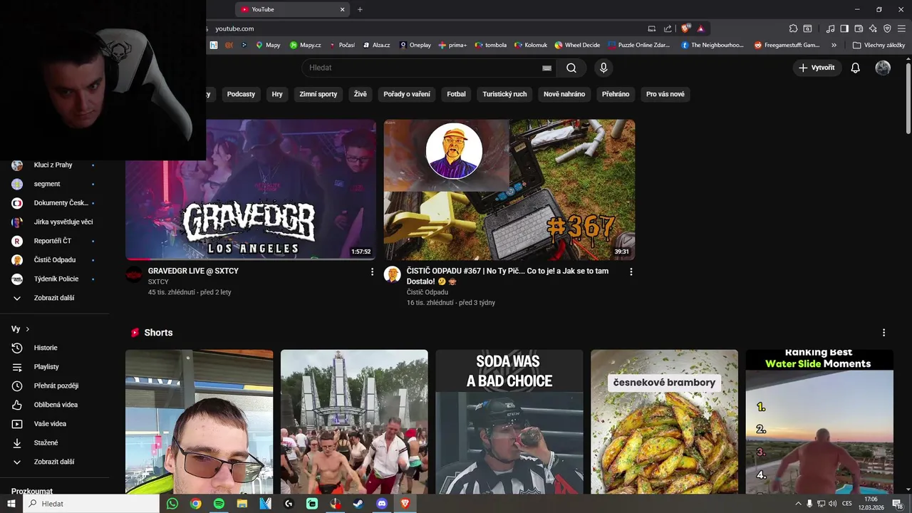The height and width of the screenshot is (513, 912).
Task: Open Brave VPN shield icon
Action: (x=887, y=28)
